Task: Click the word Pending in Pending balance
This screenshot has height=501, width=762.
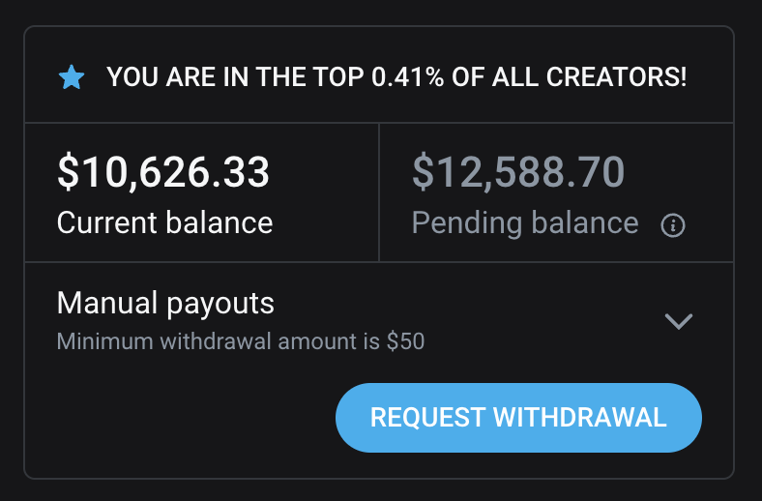Action: coord(466,224)
